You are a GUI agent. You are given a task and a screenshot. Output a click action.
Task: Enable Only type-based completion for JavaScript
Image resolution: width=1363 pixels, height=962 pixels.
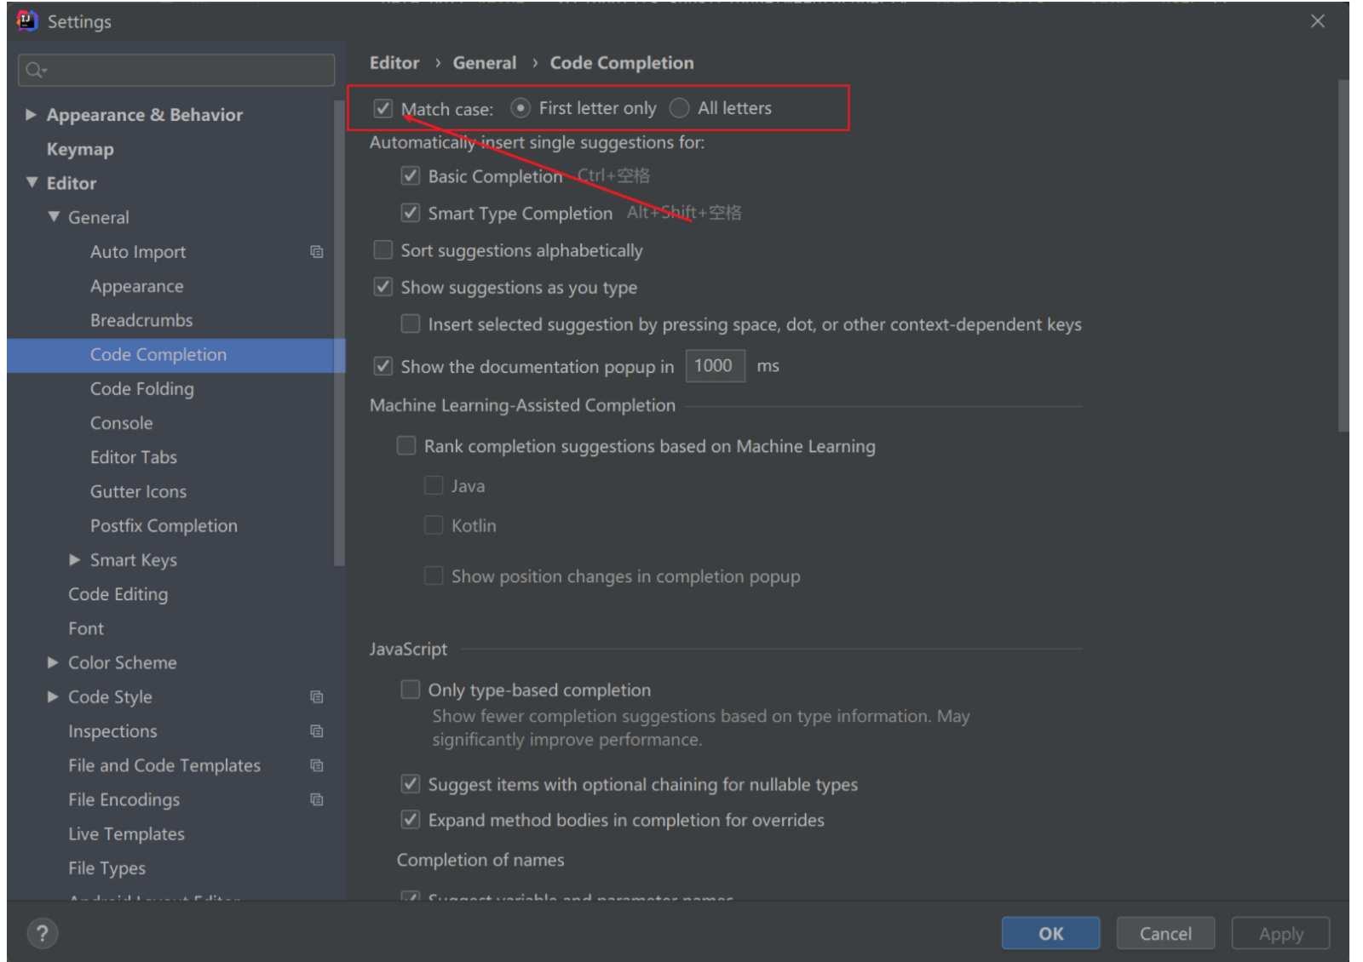411,690
